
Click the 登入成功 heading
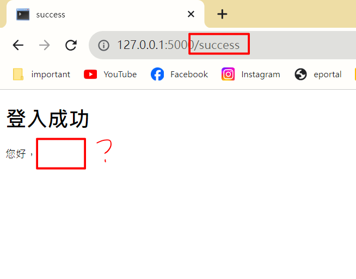(47, 119)
